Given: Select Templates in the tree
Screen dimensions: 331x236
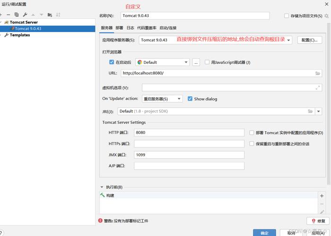Looking at the screenshot, I should (x=20, y=35).
